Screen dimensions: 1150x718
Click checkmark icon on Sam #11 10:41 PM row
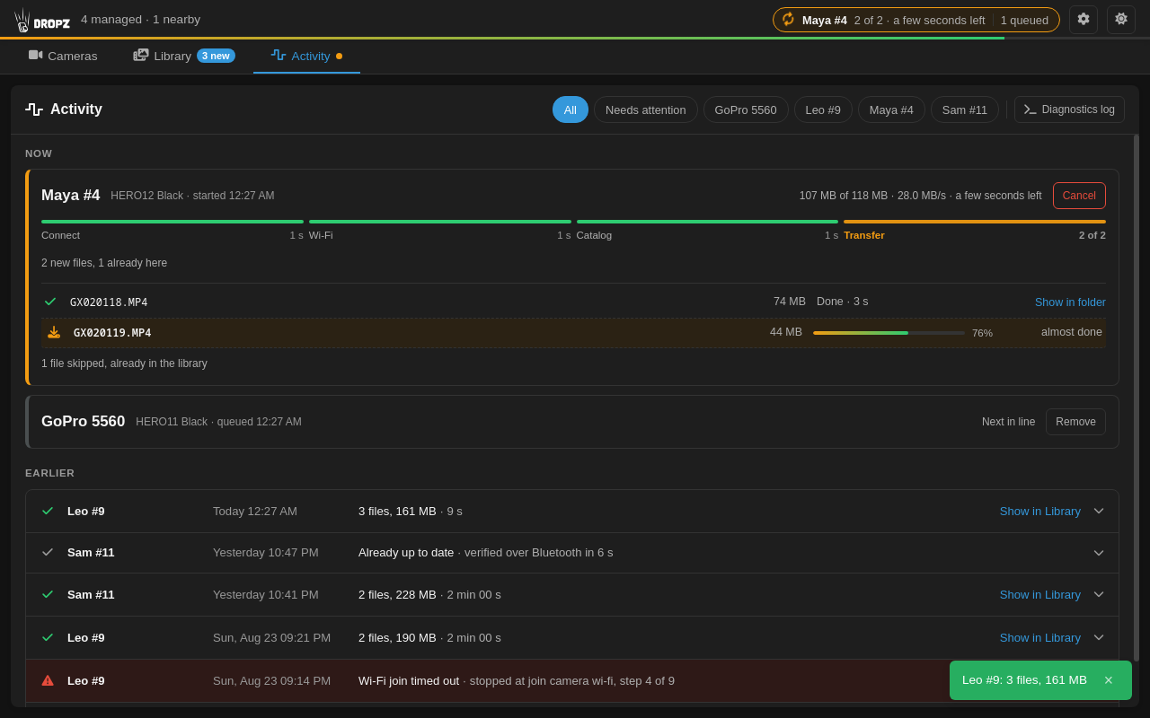[48, 594]
